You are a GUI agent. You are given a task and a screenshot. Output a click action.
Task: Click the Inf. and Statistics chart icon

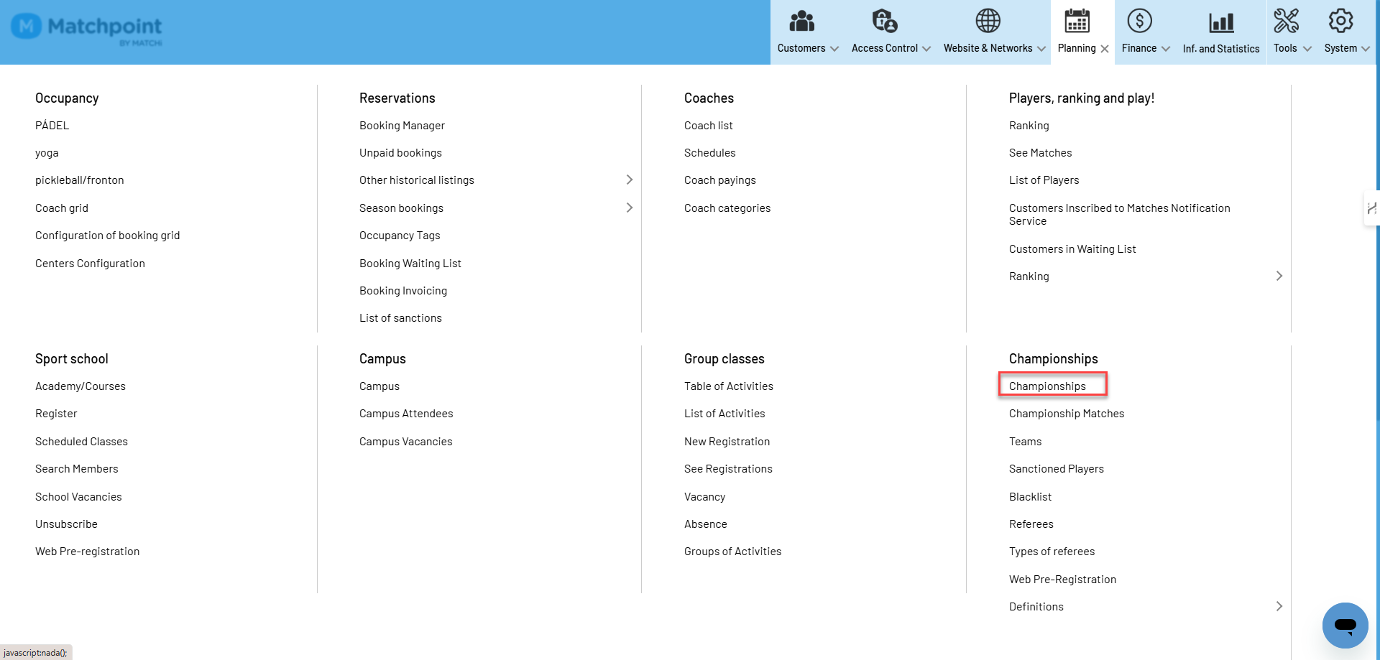click(1221, 22)
